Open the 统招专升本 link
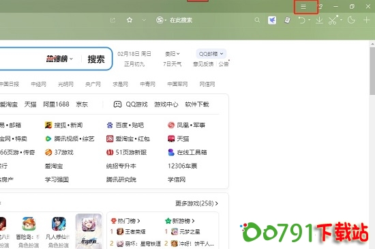The width and height of the screenshot is (375, 249). pyautogui.click(x=121, y=166)
